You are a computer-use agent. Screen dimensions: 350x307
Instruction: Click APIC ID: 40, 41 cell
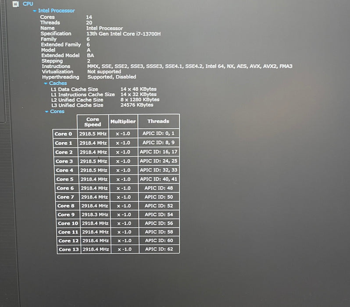(x=158, y=179)
